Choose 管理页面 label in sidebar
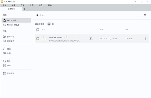The width and height of the screenshot is (151, 98). [x=11, y=73]
